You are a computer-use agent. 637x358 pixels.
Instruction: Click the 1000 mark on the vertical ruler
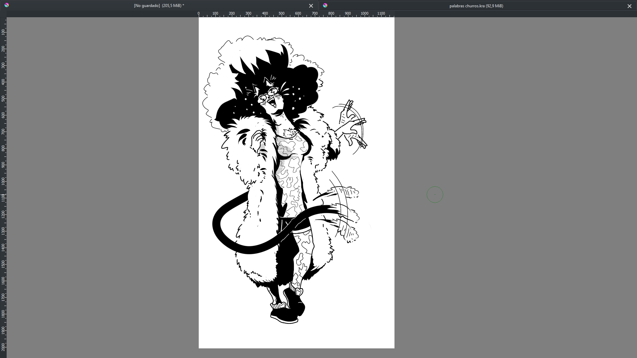pos(3,181)
